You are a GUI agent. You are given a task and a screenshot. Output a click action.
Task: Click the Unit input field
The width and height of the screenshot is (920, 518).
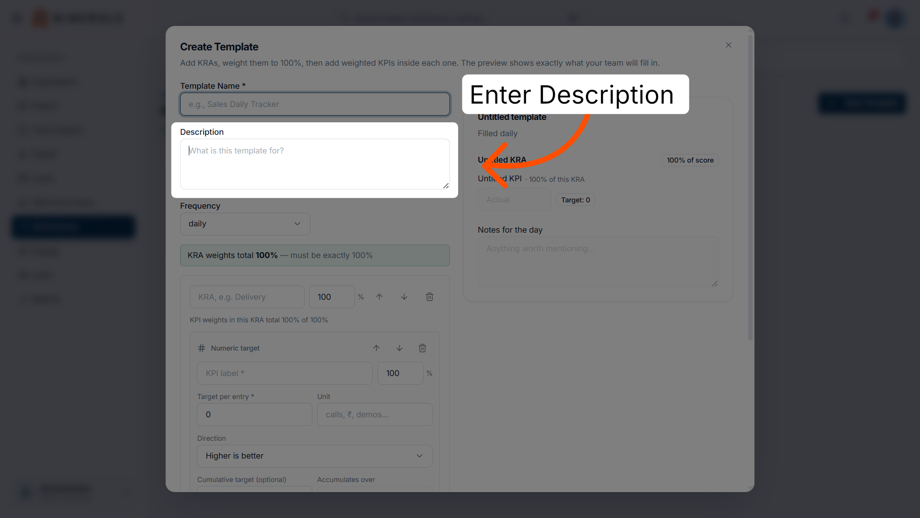tap(375, 414)
